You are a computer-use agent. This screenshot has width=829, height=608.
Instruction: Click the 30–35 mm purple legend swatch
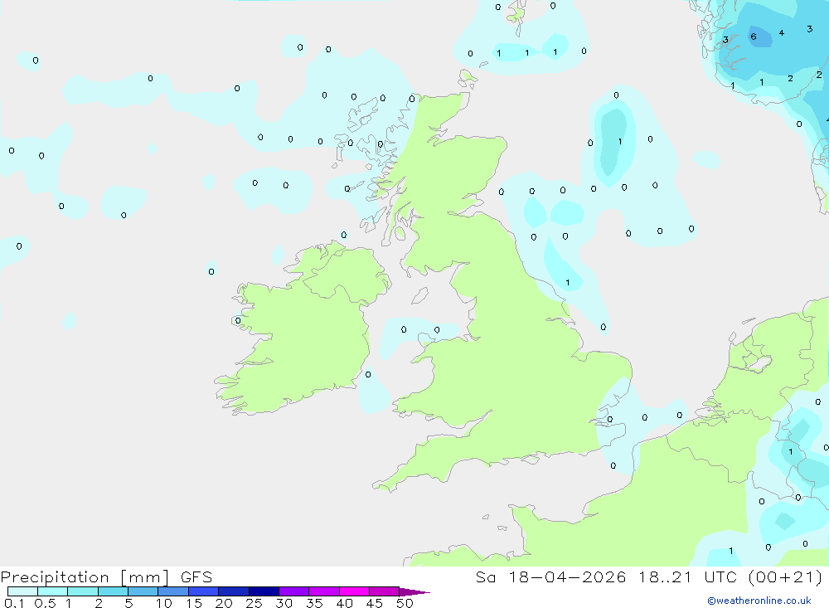click(x=293, y=591)
